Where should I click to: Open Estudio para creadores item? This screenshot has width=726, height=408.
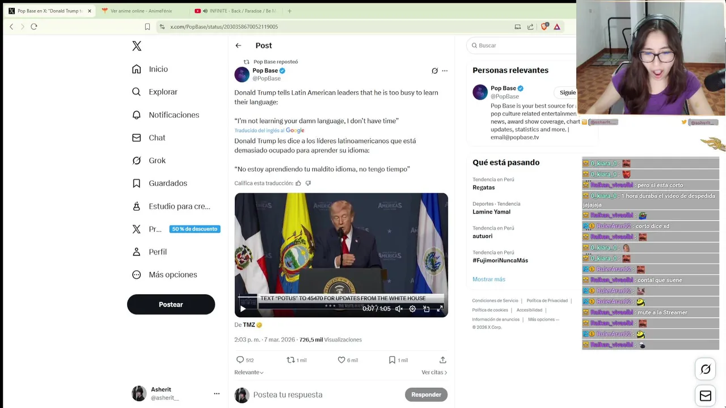pos(171,206)
